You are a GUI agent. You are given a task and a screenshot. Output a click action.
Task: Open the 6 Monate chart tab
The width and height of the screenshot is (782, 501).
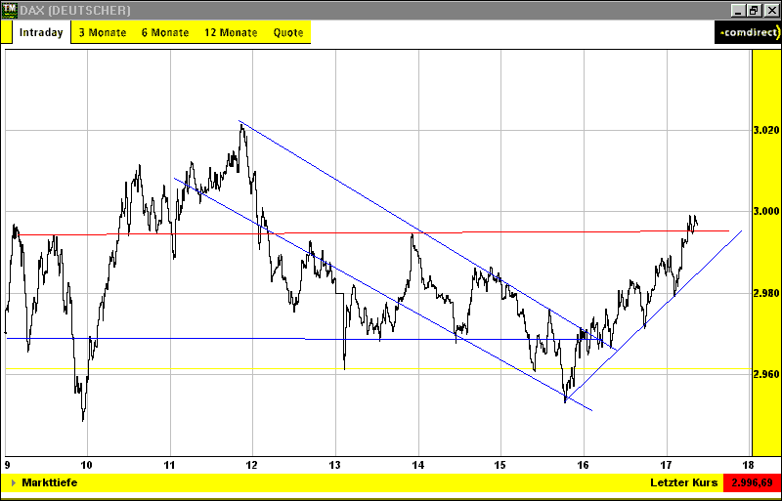click(165, 33)
